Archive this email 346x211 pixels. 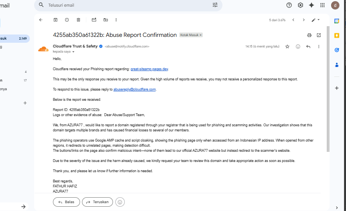(55, 20)
